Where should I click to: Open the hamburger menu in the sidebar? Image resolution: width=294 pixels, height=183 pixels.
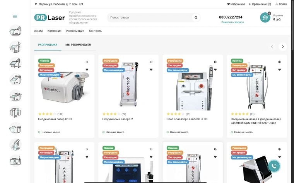tap(15, 16)
